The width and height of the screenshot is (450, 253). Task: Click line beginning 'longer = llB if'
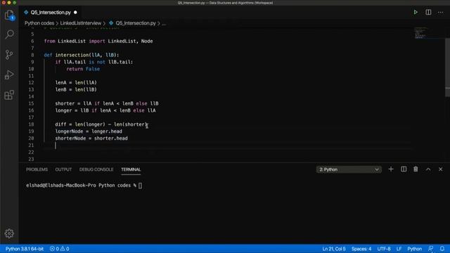[105, 110]
